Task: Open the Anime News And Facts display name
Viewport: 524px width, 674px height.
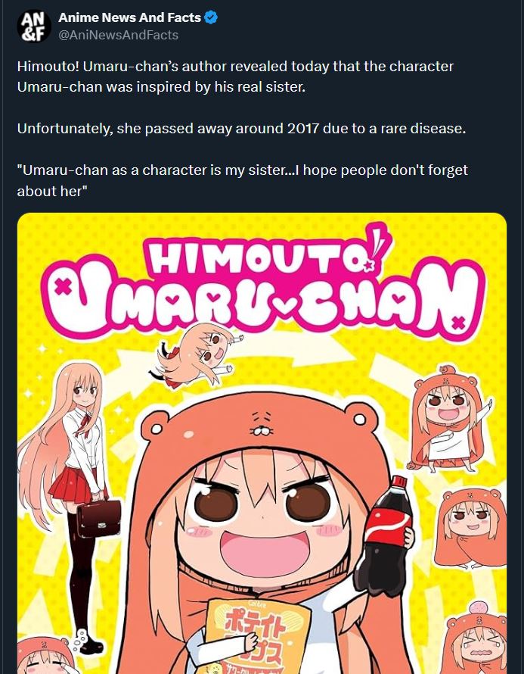Action: (129, 17)
